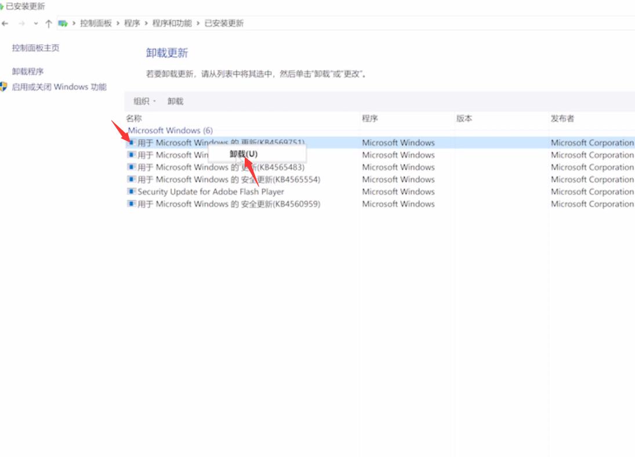635x457 pixels.
Task: Click Microsoft Corporation in the Adobe Flash Player row
Action: tap(592, 191)
